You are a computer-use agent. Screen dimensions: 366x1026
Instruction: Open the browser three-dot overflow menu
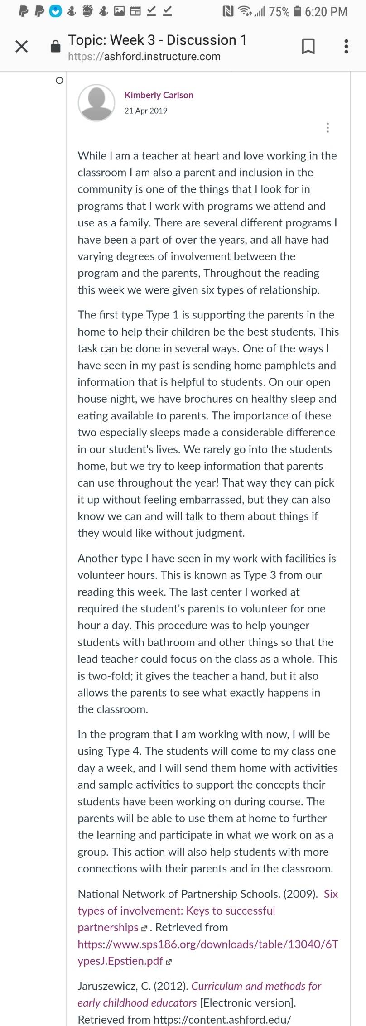pyautogui.click(x=346, y=46)
